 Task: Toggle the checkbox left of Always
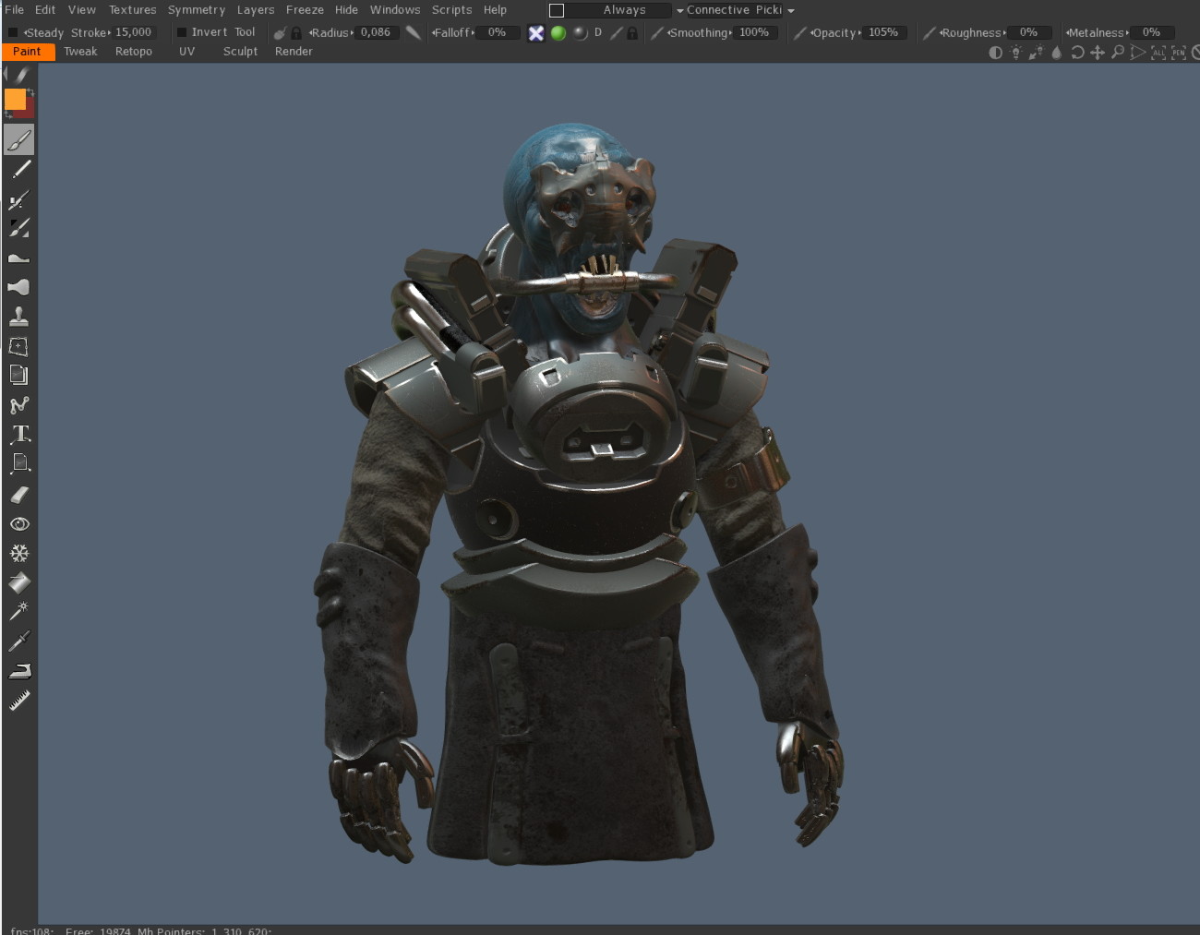(x=557, y=10)
